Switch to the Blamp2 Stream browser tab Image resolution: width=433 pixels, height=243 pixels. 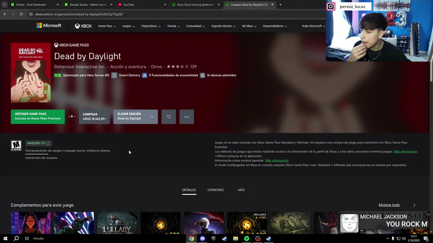click(x=88, y=5)
